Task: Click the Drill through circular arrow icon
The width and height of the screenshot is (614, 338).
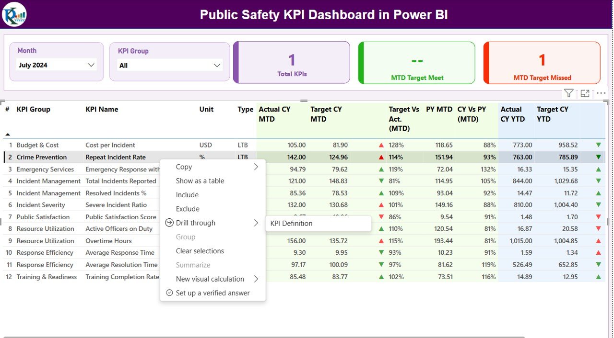Action: point(169,223)
